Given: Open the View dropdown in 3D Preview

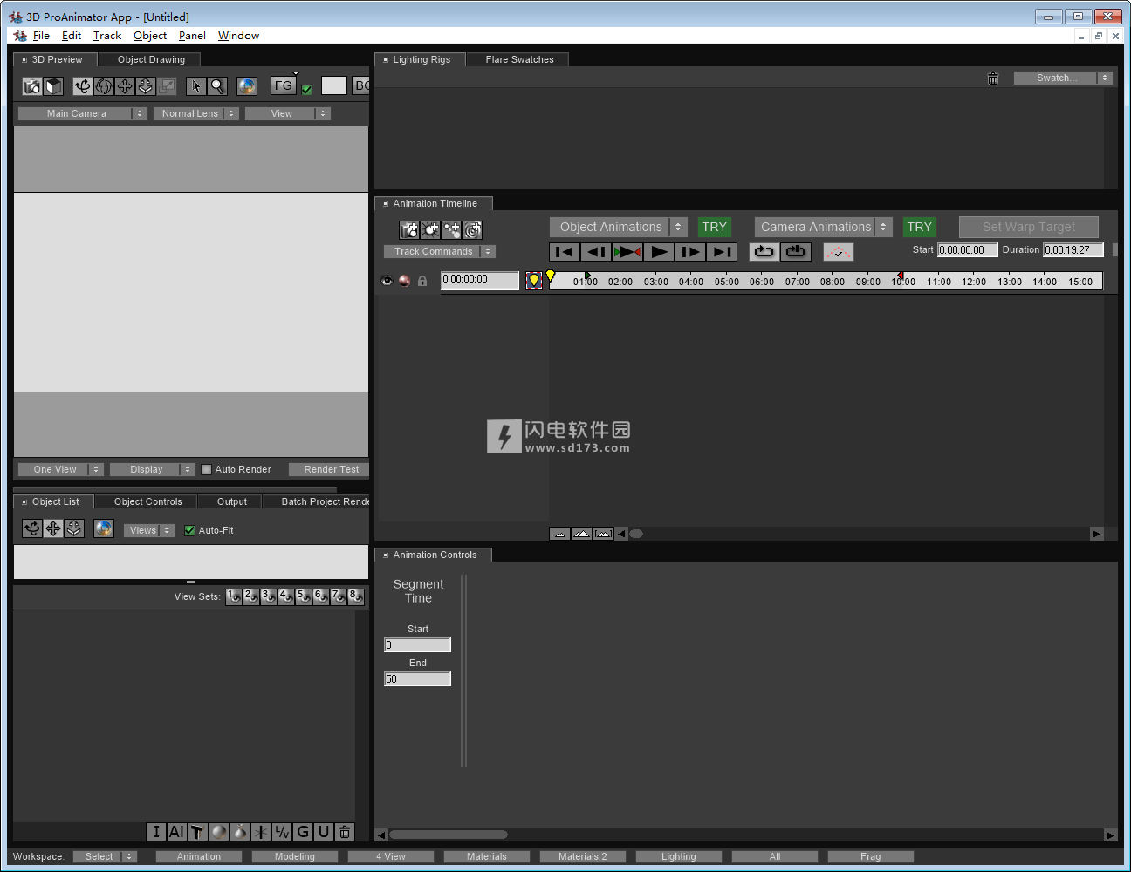Looking at the screenshot, I should tap(287, 113).
